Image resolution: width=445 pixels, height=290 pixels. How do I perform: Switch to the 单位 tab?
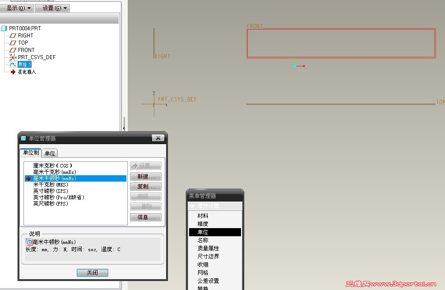pos(50,154)
